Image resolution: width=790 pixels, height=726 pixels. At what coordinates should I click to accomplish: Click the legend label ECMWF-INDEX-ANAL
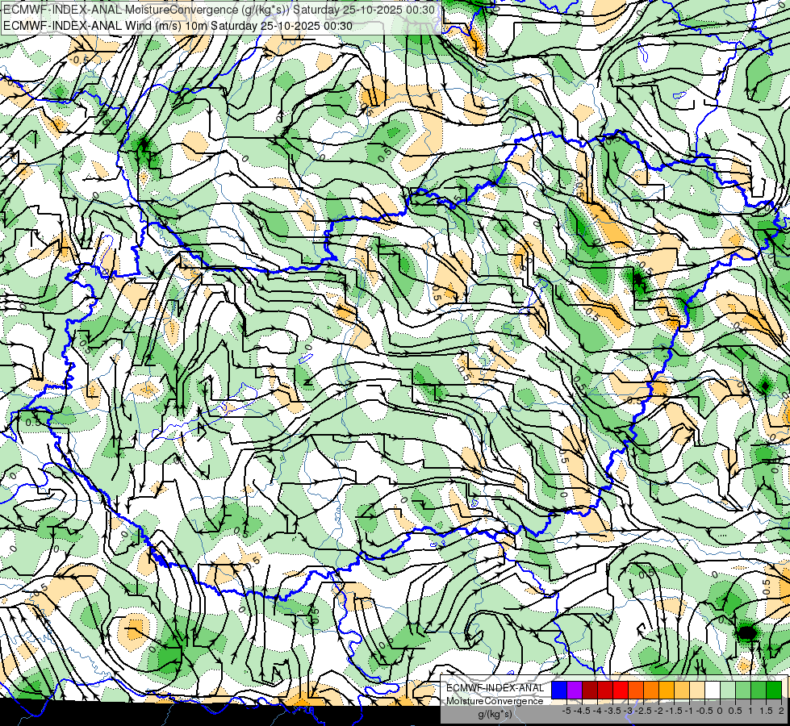[495, 688]
